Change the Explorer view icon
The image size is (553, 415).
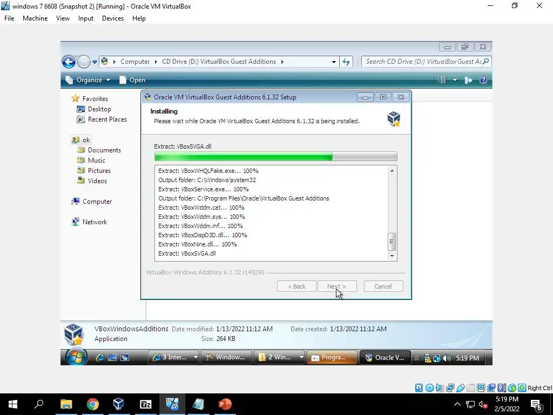(442, 80)
